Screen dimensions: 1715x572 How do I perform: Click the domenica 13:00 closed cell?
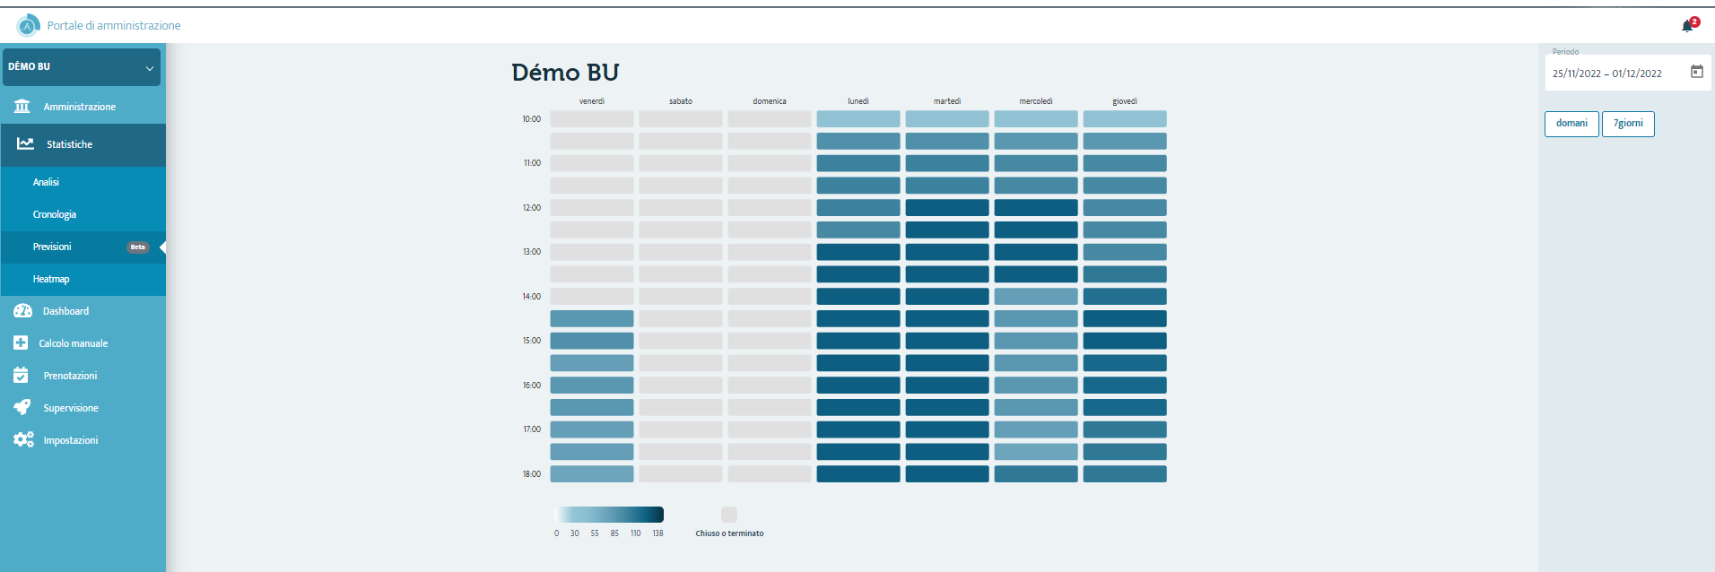[770, 252]
